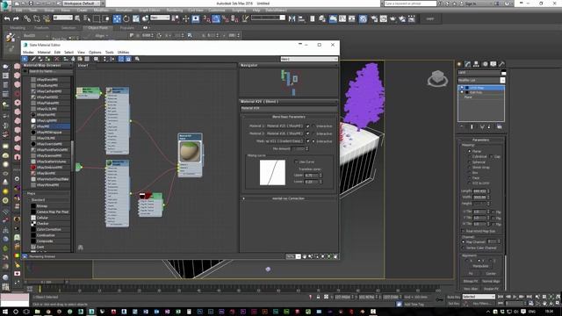
Task: Open the Motion tab in command panel
Action: [x=485, y=64]
